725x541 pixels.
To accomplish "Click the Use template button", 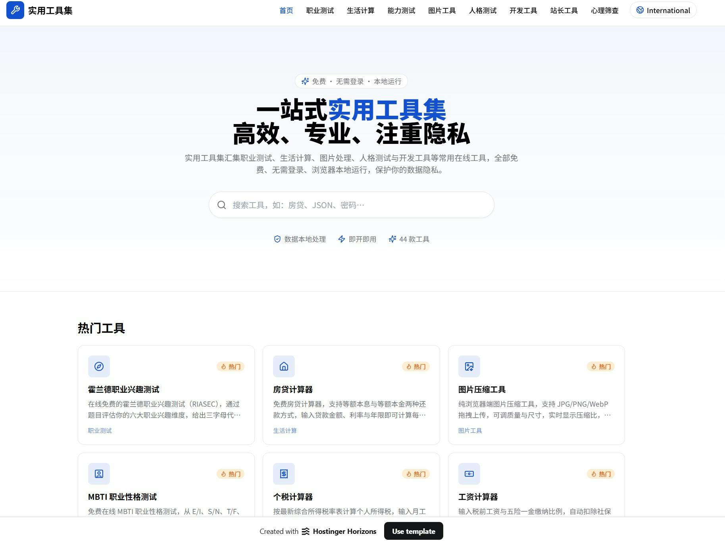I will click(x=413, y=531).
